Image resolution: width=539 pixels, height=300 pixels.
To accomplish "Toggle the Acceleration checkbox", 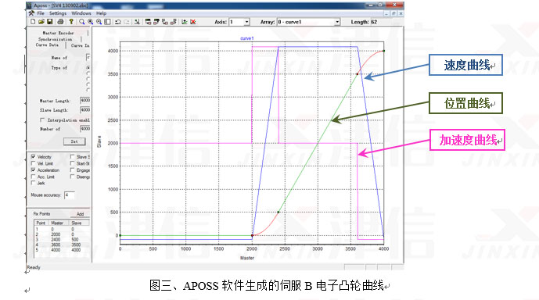I will click(x=33, y=170).
